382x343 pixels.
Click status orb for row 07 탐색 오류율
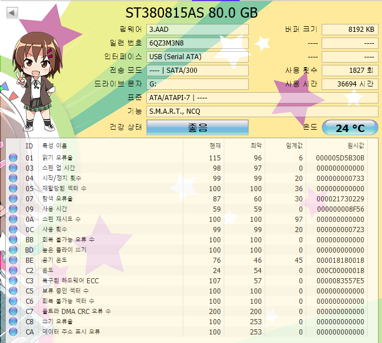[13, 199]
